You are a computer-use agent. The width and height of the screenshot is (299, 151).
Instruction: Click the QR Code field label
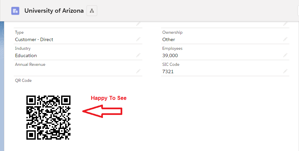[23, 81]
